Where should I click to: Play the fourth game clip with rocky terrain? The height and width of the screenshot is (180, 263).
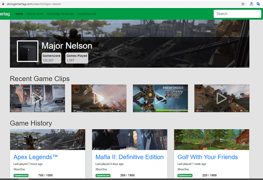tap(222, 98)
